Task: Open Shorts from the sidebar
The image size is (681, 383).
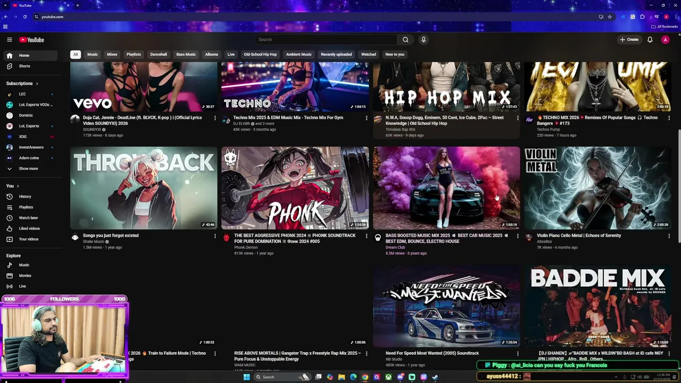Action: pyautogui.click(x=30, y=66)
